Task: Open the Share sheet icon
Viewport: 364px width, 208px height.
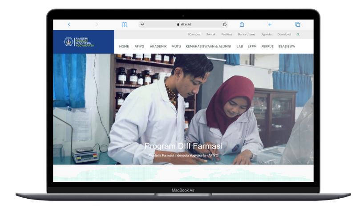Action: tap(242, 24)
